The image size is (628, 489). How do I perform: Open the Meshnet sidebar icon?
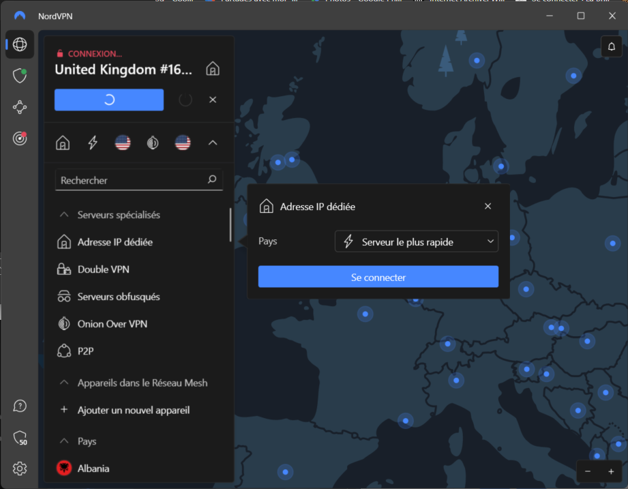(x=20, y=107)
